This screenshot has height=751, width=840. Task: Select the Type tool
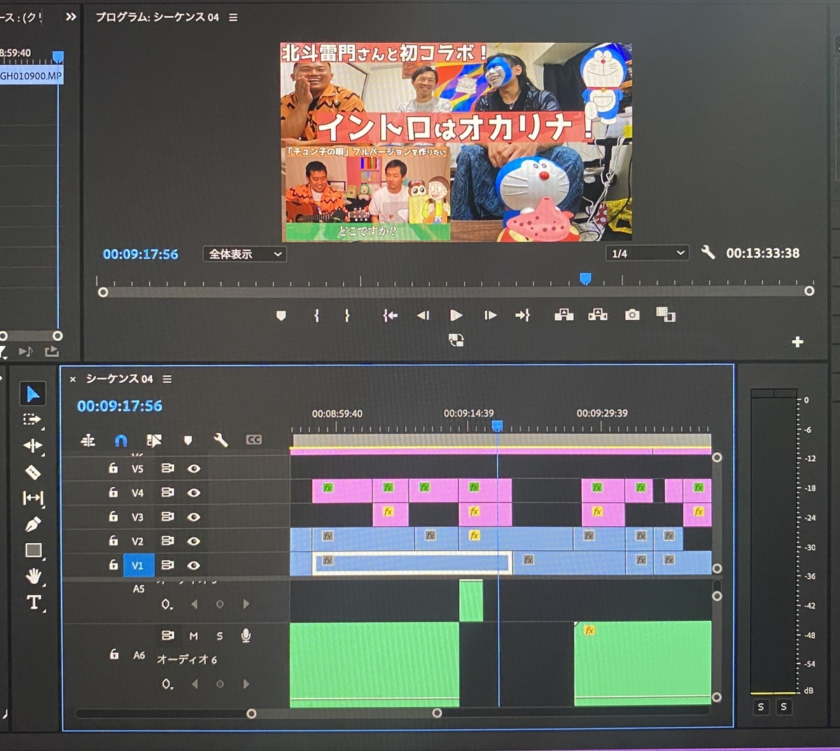[34, 603]
